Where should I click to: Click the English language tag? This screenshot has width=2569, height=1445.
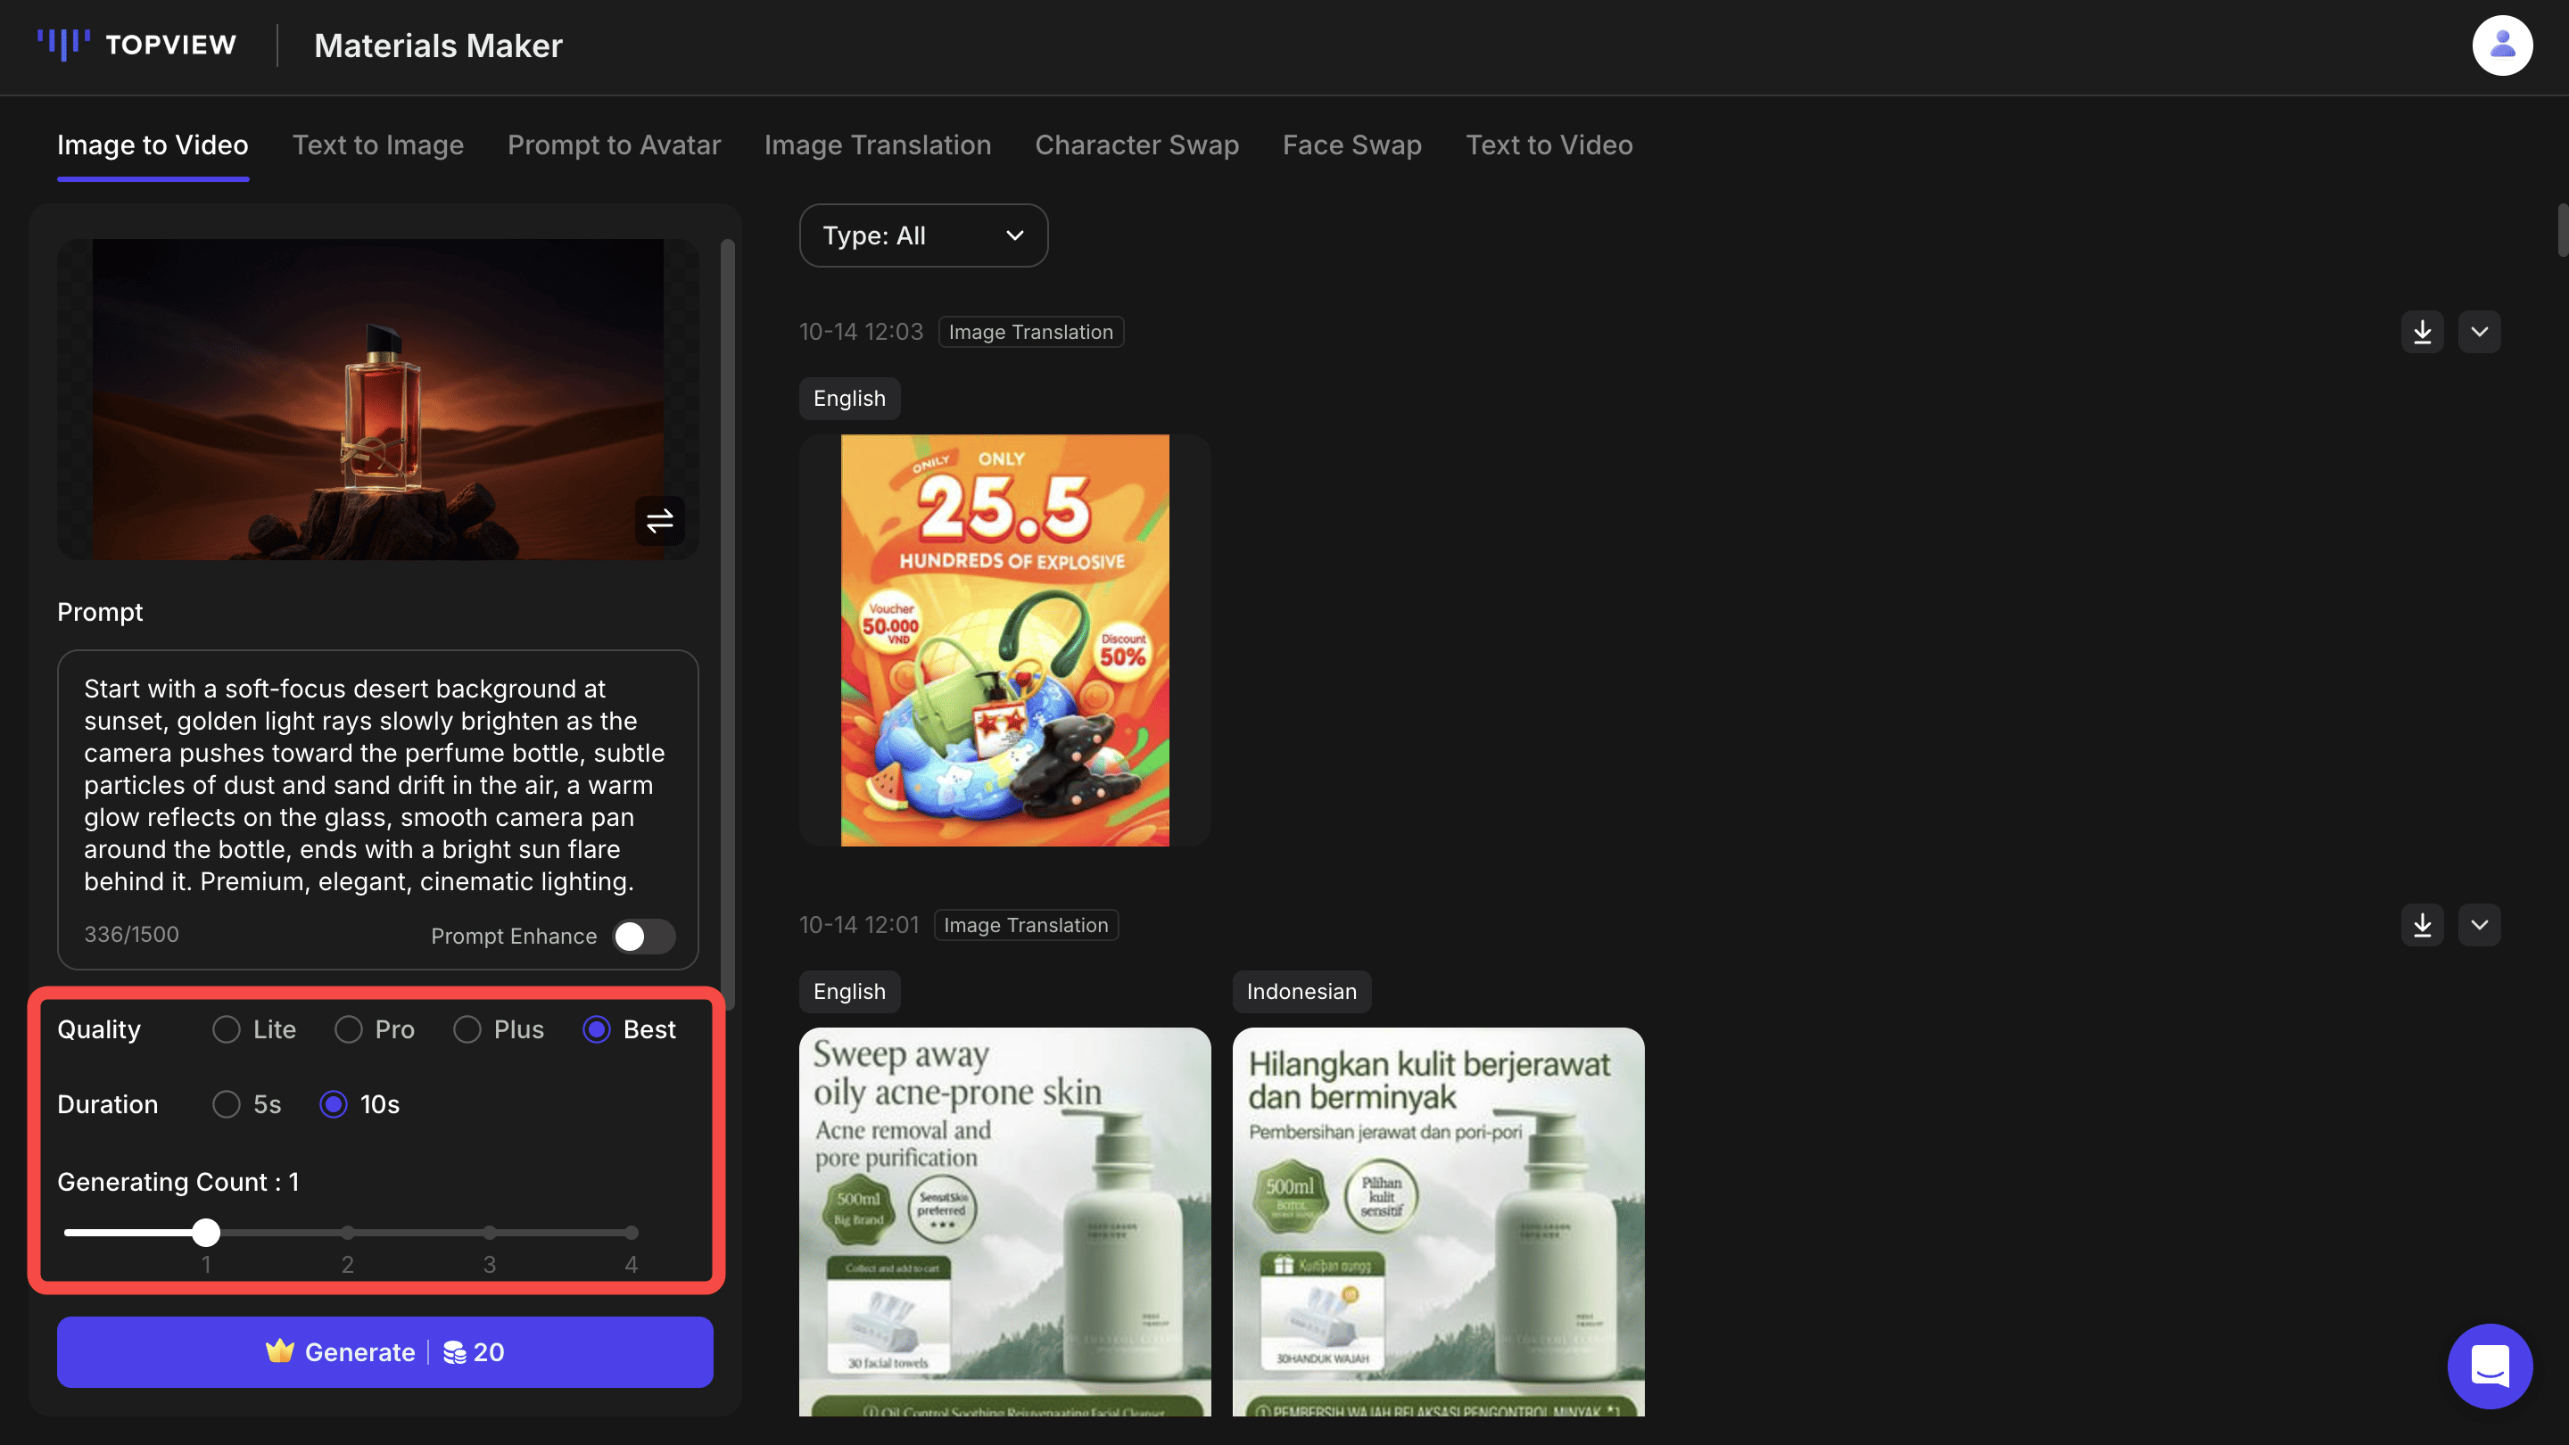[848, 398]
